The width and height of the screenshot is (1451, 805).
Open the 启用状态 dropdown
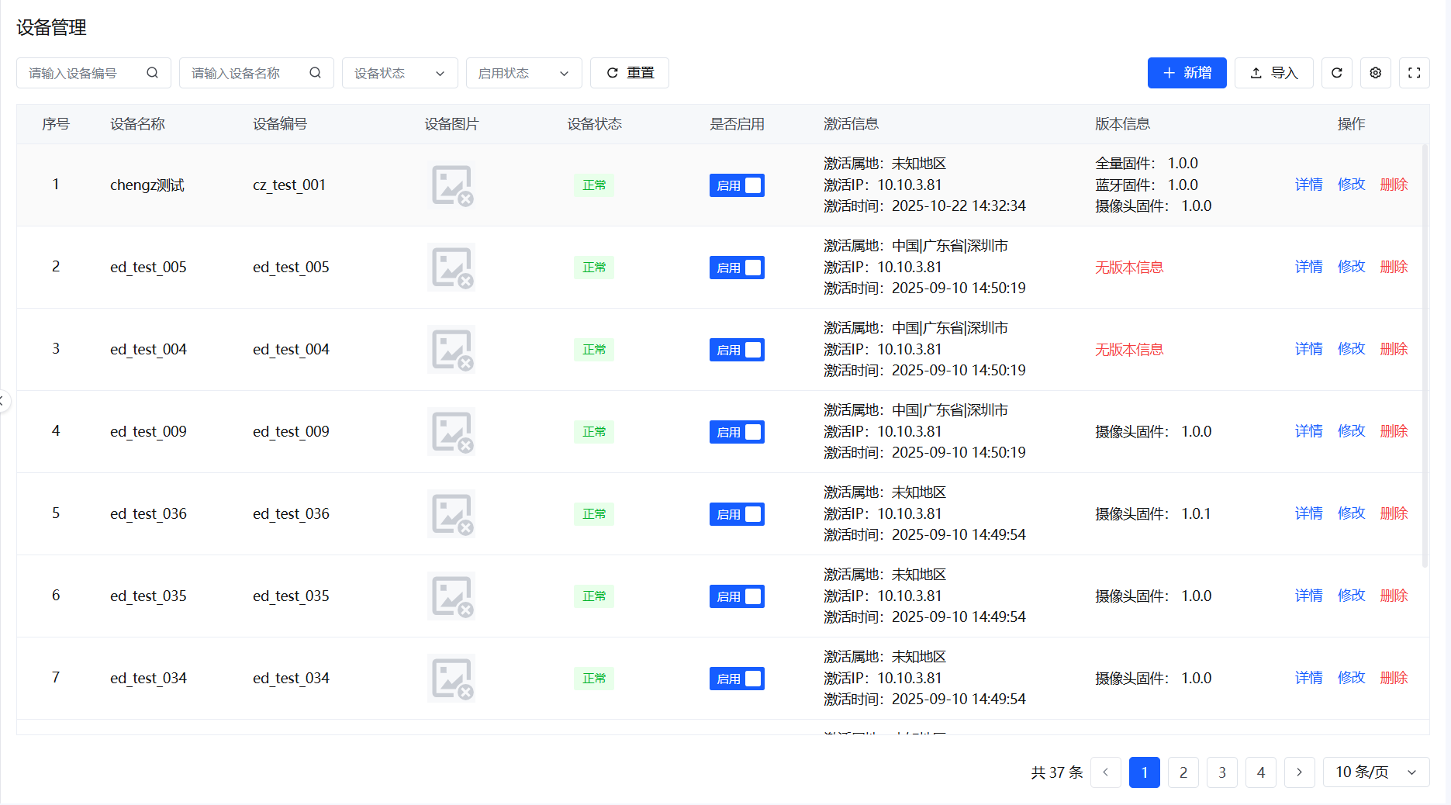tap(523, 72)
